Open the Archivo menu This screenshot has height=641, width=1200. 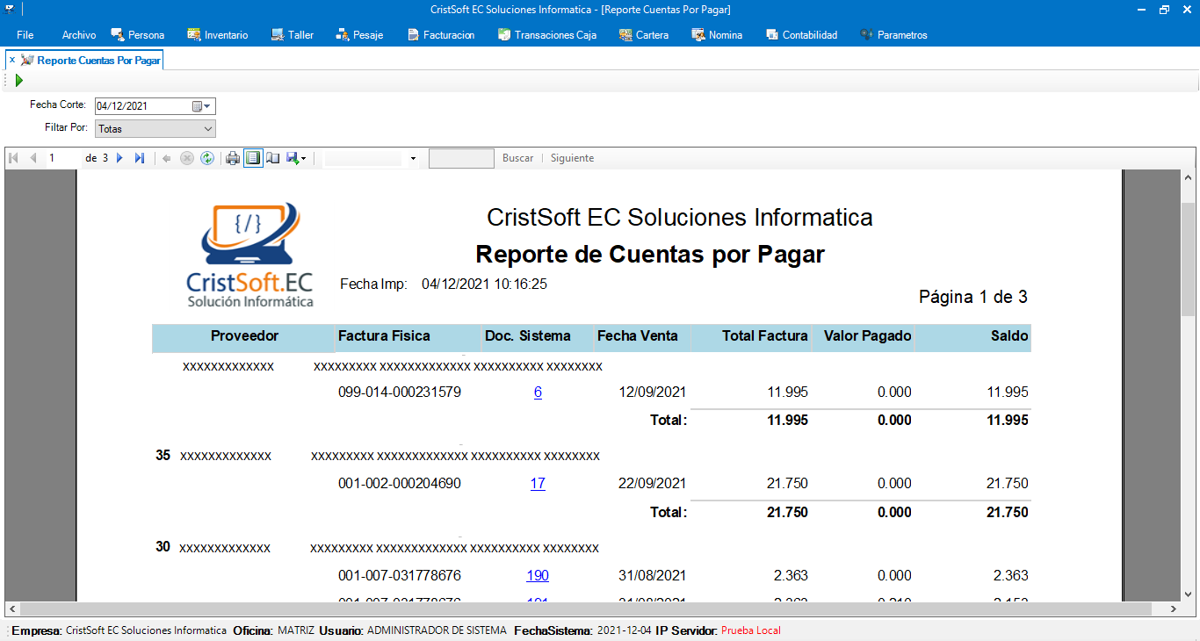click(79, 35)
